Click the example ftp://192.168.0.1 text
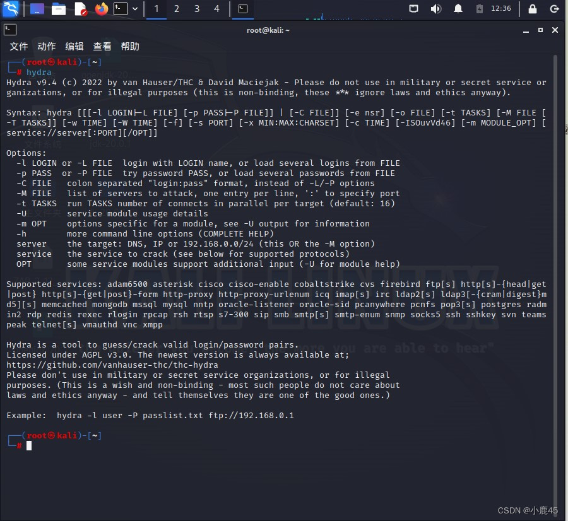 coord(251,415)
